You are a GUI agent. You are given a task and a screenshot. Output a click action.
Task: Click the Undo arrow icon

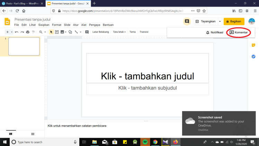pos(16,32)
